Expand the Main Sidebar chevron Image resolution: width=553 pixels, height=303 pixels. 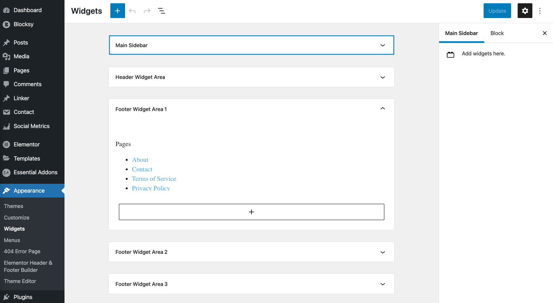point(382,45)
